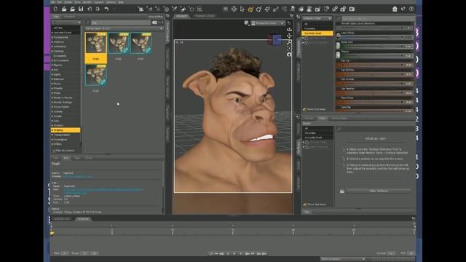Expand the Lights category arrow

coord(52,74)
